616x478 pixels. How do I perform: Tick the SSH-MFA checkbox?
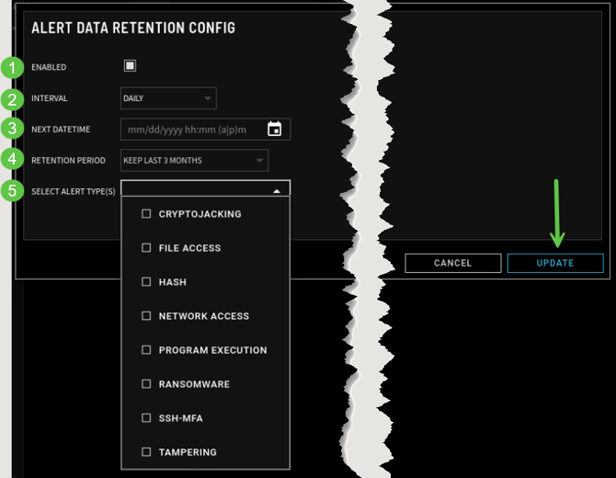(x=146, y=418)
